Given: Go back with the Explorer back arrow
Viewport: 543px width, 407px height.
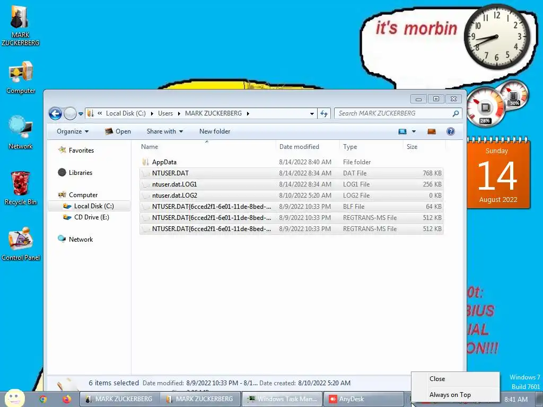Looking at the screenshot, I should tap(55, 113).
